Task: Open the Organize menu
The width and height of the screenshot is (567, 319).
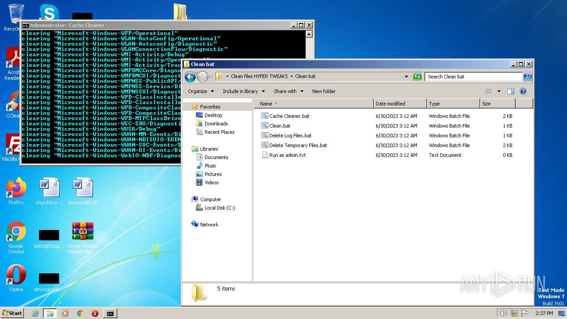Action: [x=201, y=91]
